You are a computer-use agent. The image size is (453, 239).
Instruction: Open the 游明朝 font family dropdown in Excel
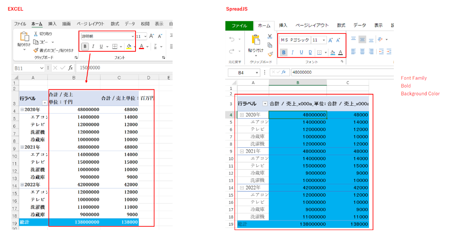108,36
